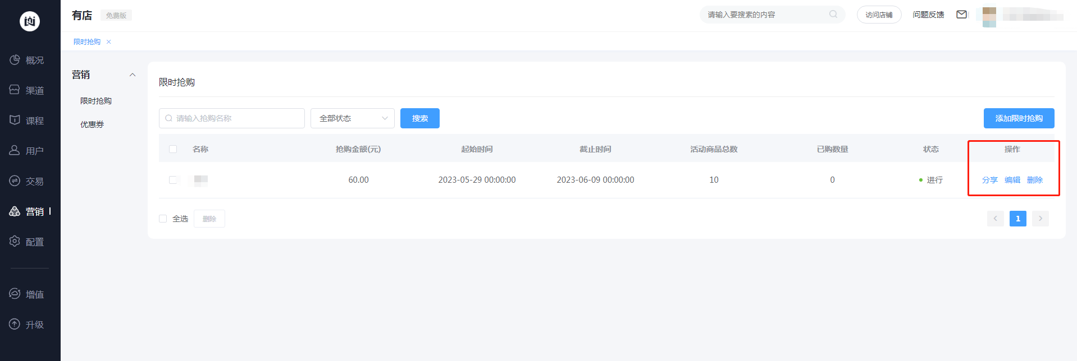Click the start time 2023-05-29 00:00:00 cell

(x=477, y=180)
